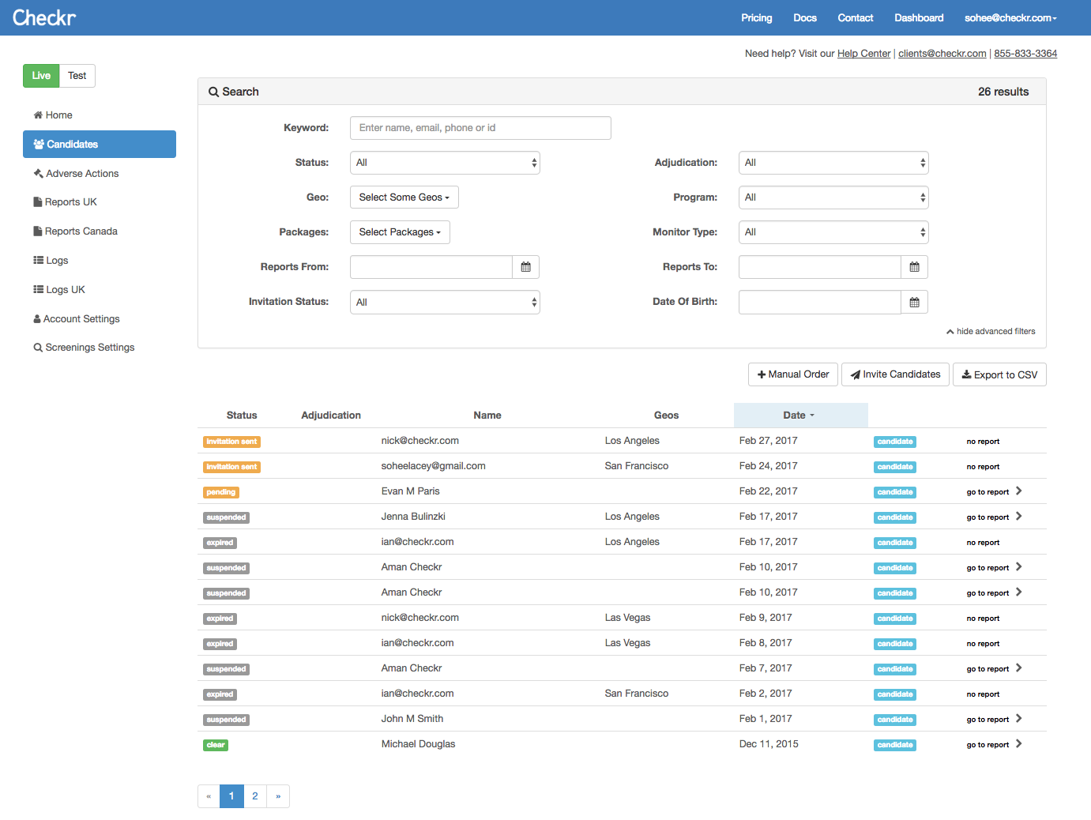
Task: Click the Date Of Birth input field
Action: [x=820, y=302]
